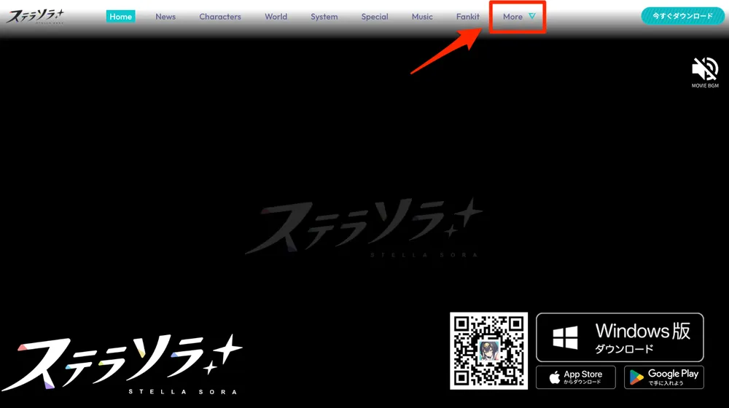Open the Music page

[422, 16]
